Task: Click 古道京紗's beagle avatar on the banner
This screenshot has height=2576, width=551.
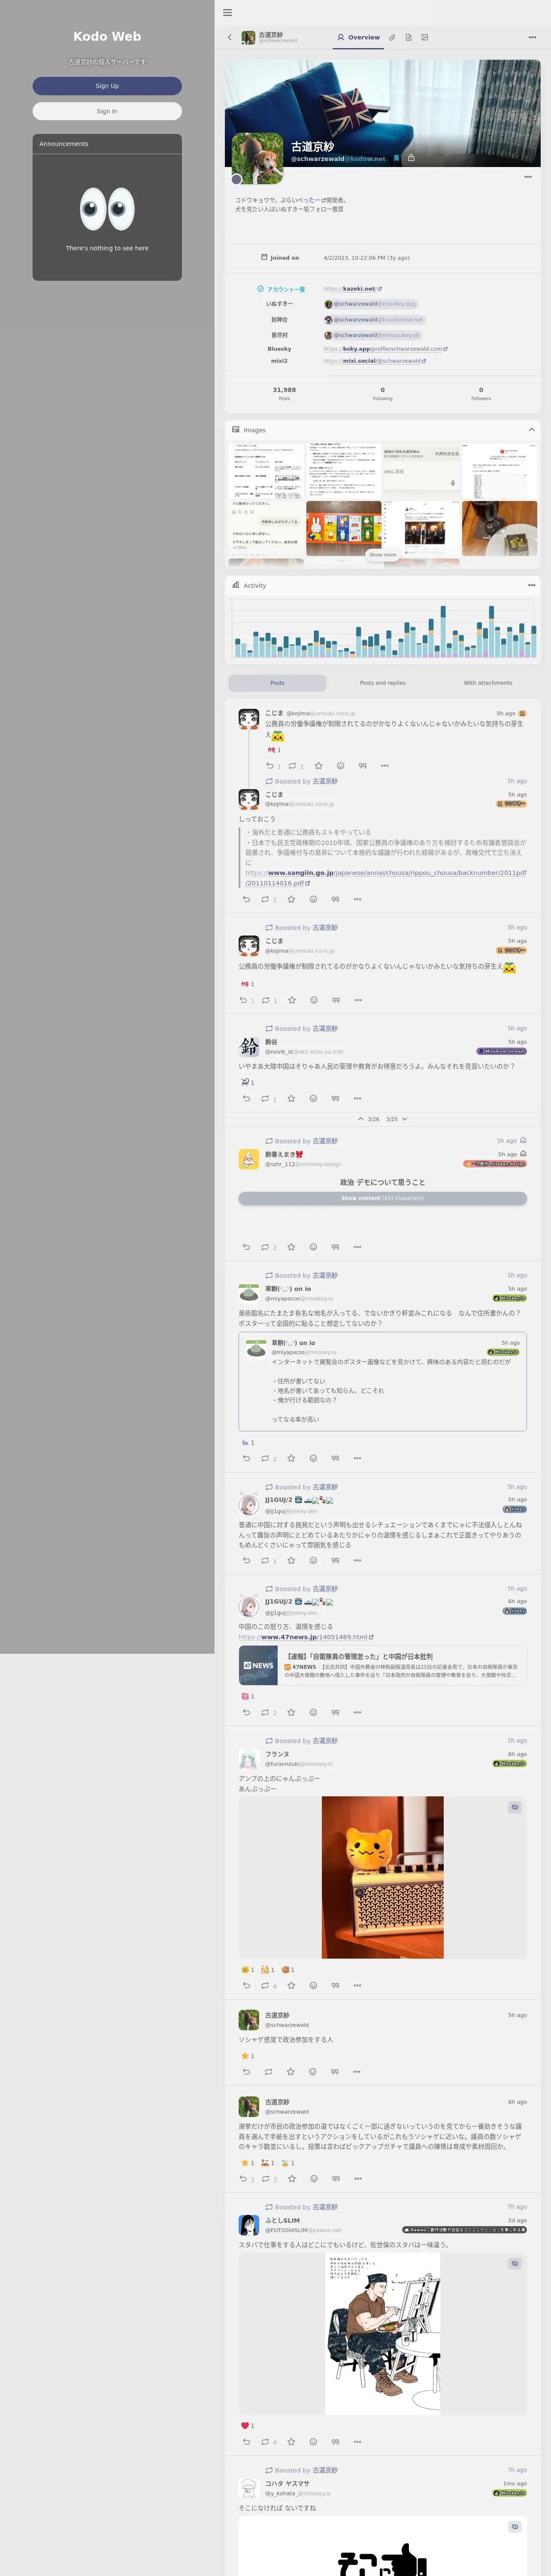Action: (257, 159)
